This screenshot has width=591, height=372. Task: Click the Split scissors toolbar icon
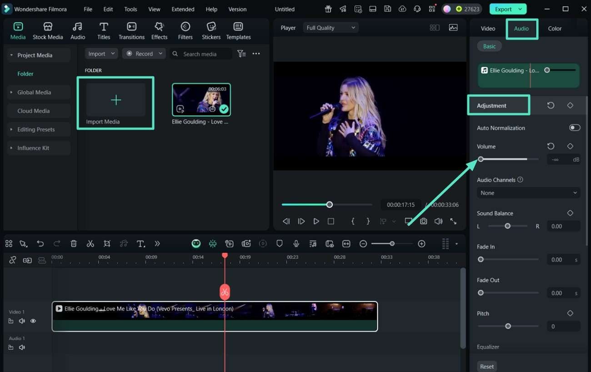point(90,244)
